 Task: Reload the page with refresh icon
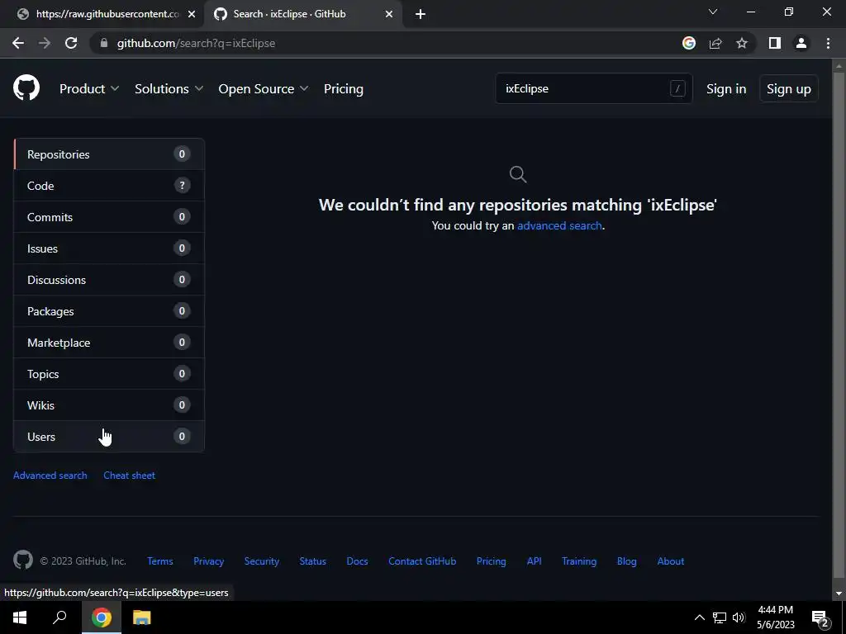(71, 43)
